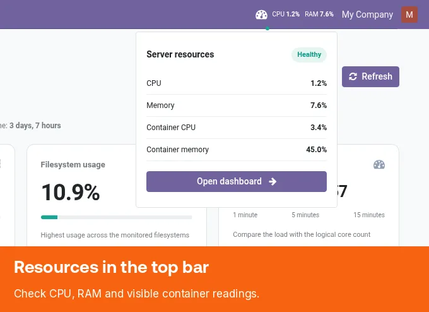Click the Open dashboard button
Screen dimensions: 429x312
point(237,182)
